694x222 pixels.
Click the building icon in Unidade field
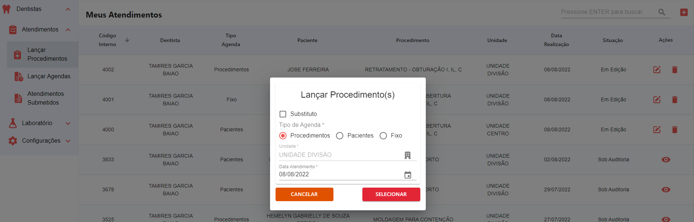coord(407,155)
